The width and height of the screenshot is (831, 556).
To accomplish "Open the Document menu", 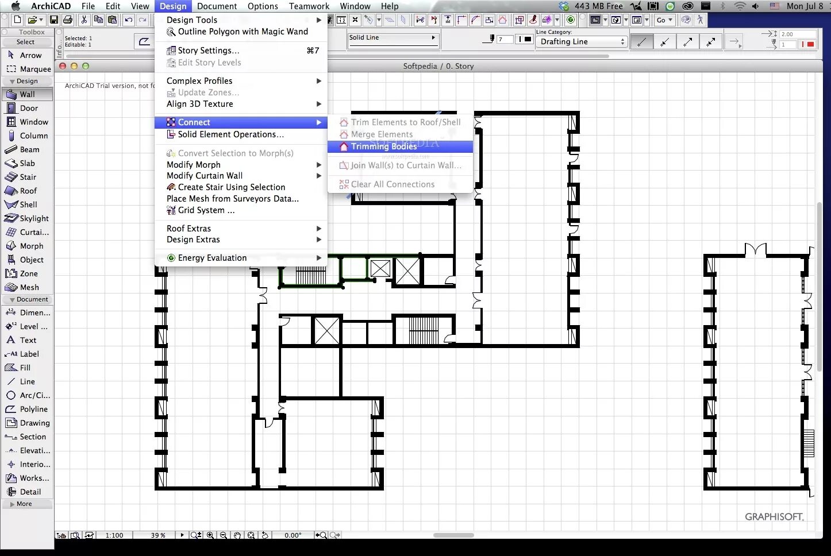I will [x=217, y=6].
